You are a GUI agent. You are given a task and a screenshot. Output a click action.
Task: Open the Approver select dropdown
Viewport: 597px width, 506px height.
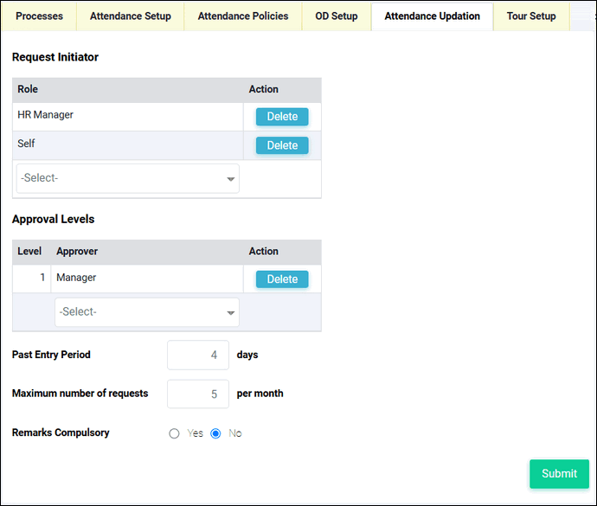pos(147,312)
